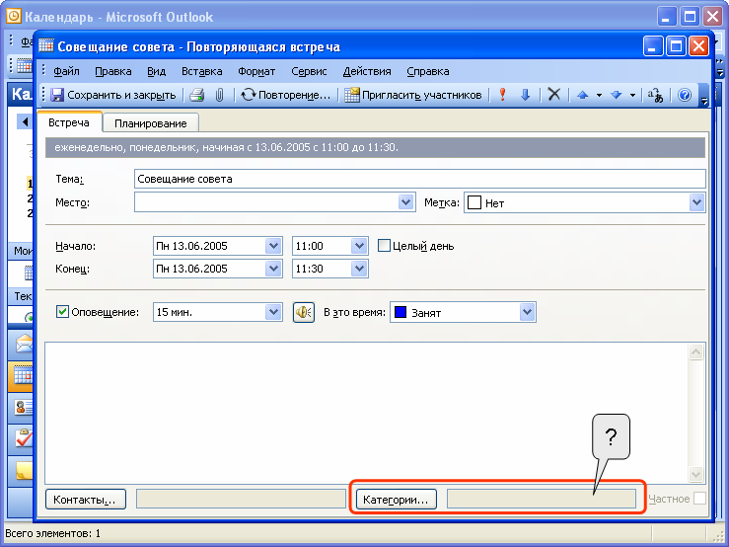
Task: Open the reminder 15 мин. dropdown
Action: coord(273,312)
